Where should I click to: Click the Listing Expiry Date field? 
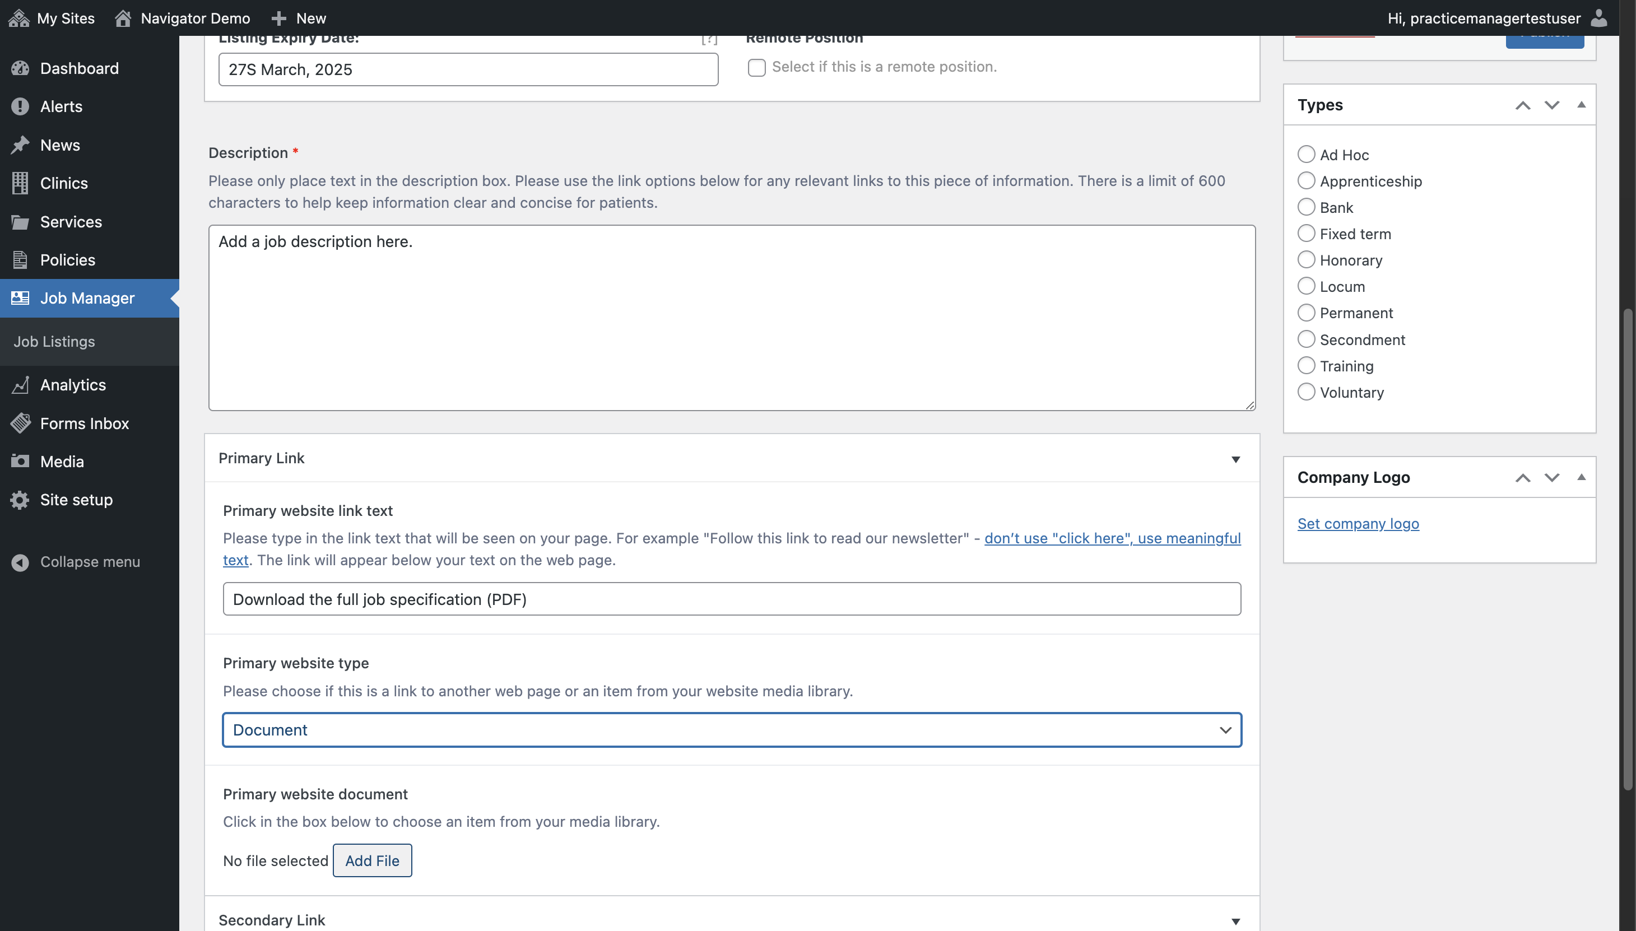[x=468, y=69]
